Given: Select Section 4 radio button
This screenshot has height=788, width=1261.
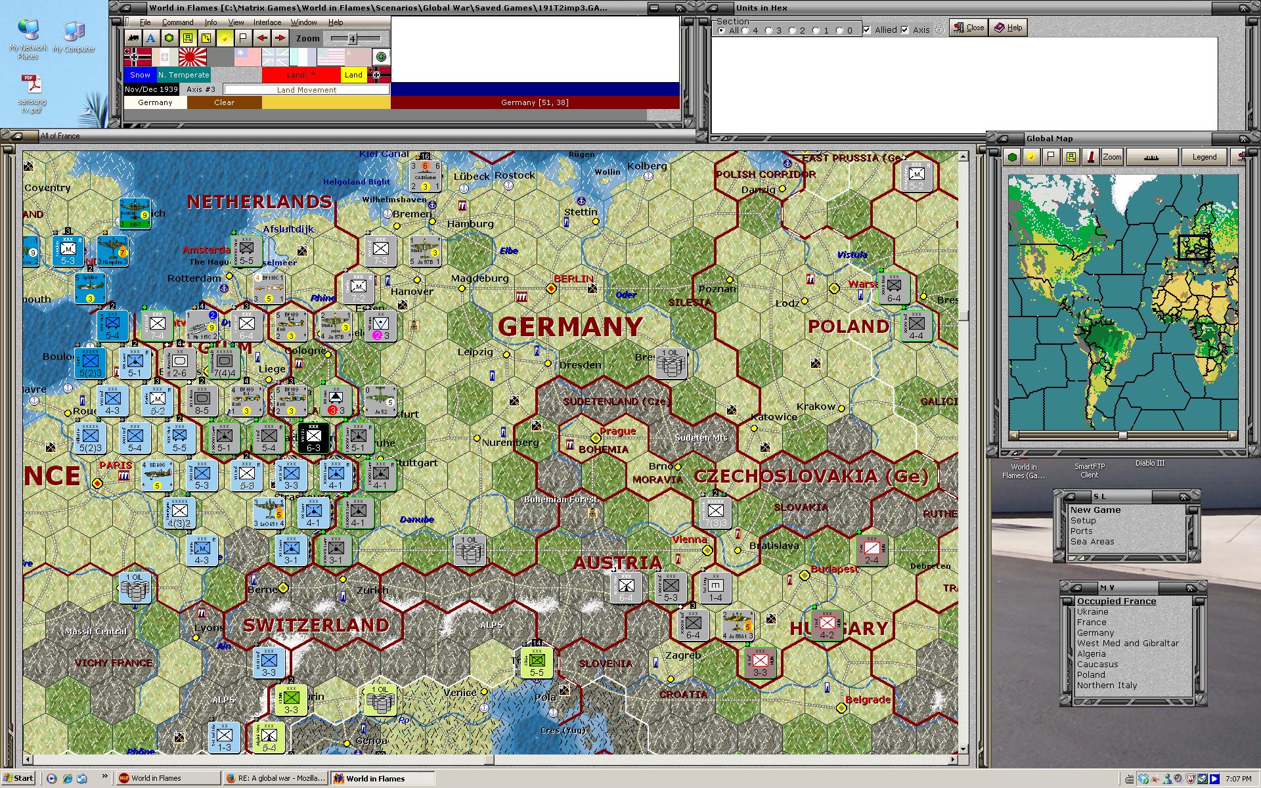Looking at the screenshot, I should pyautogui.click(x=746, y=30).
